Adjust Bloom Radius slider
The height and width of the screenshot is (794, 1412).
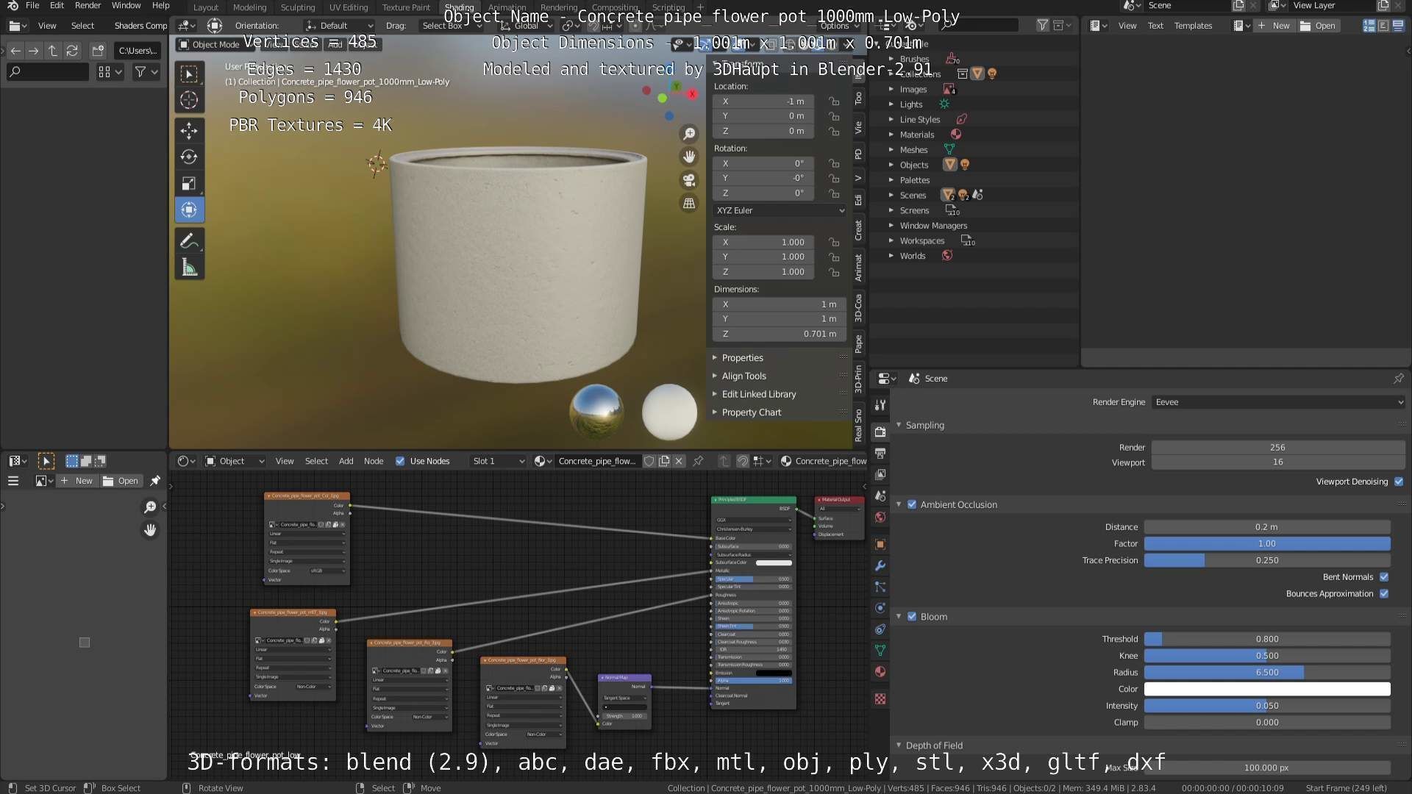tap(1267, 673)
